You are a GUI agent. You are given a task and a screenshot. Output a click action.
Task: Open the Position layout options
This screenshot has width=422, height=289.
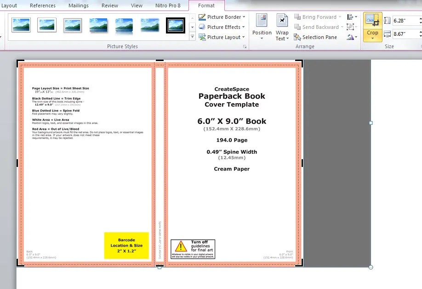point(262,27)
